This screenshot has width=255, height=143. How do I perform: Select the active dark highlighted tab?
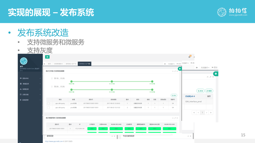click(x=84, y=64)
